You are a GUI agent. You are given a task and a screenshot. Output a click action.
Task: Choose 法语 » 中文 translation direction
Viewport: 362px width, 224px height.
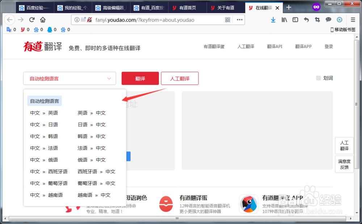click(92, 148)
